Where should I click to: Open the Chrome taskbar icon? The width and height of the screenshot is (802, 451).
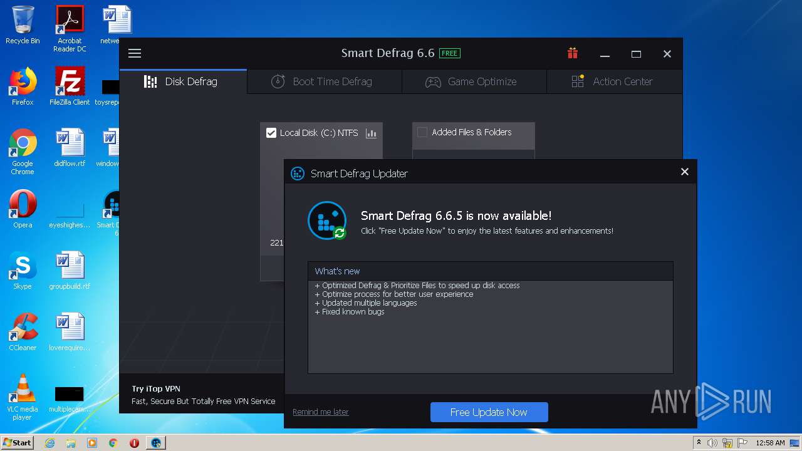coord(113,443)
